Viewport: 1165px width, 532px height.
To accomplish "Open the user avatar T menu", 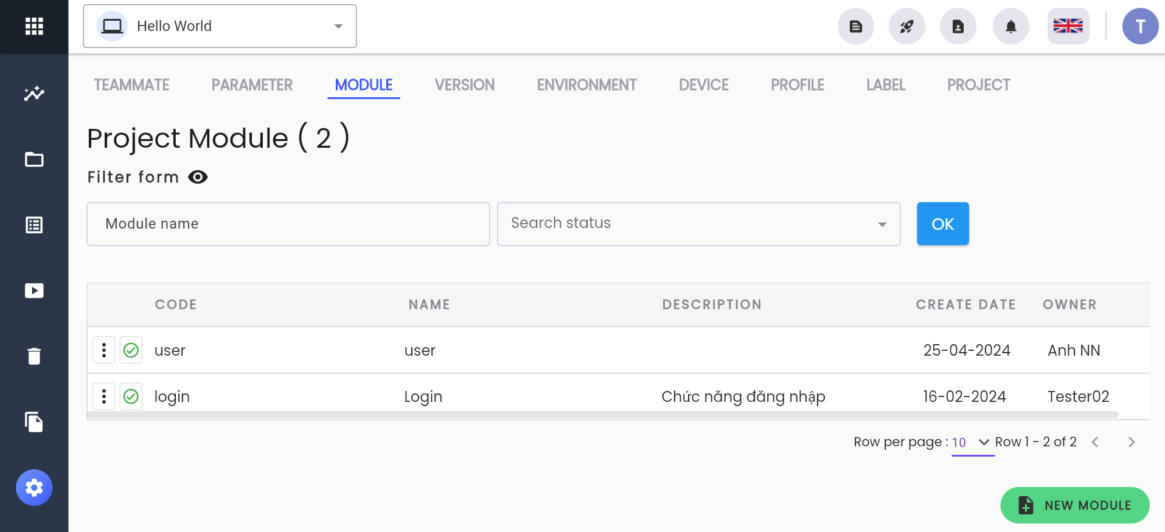I will 1141,26.
